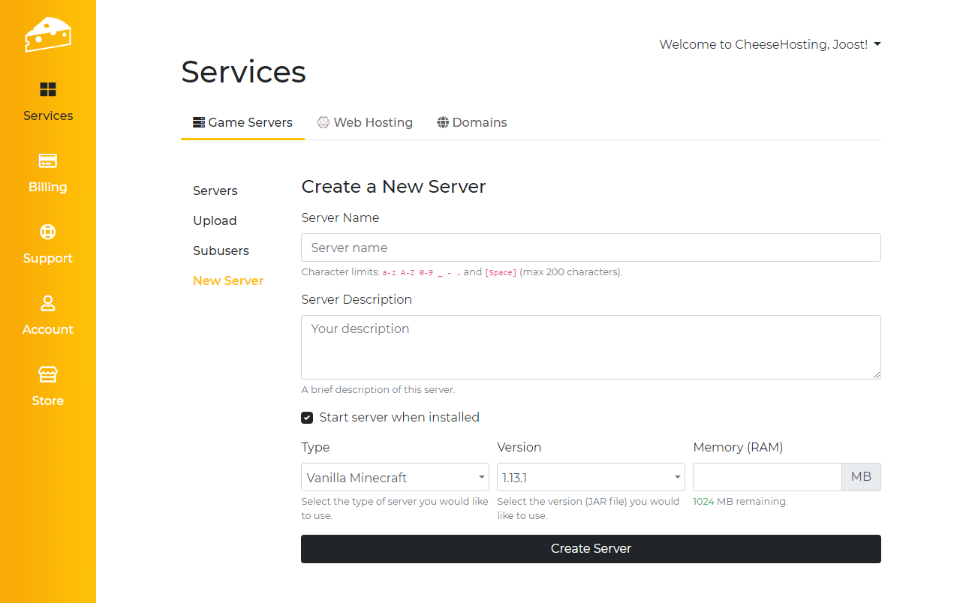Screen dimensions: 966x603
Task: Open Services via the grid icon
Action: coord(48,90)
